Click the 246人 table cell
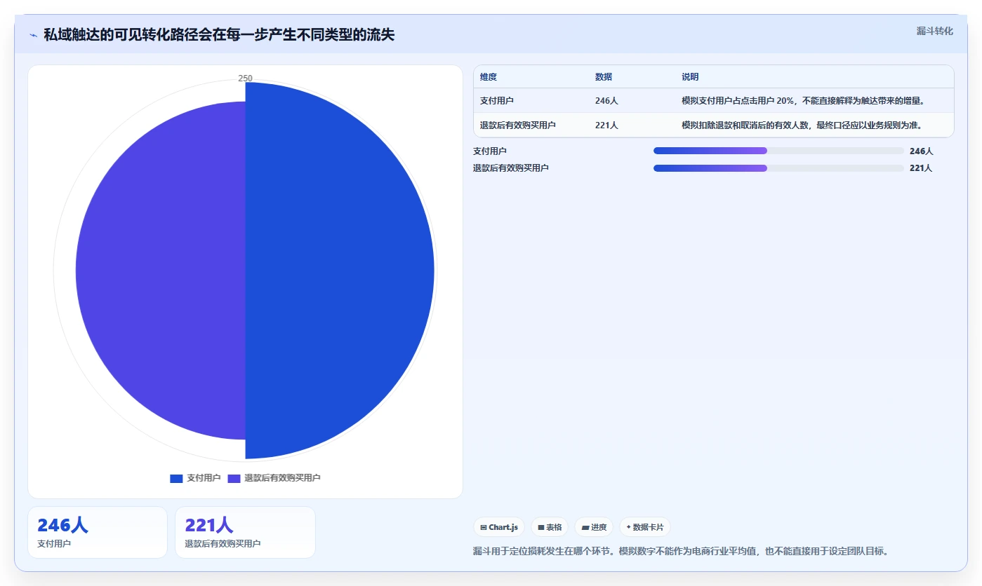 pyautogui.click(x=606, y=101)
